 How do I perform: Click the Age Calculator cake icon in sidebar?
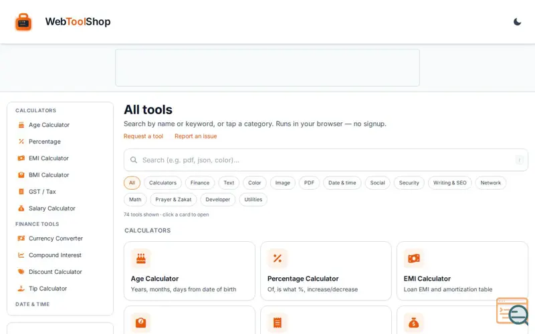tap(21, 125)
